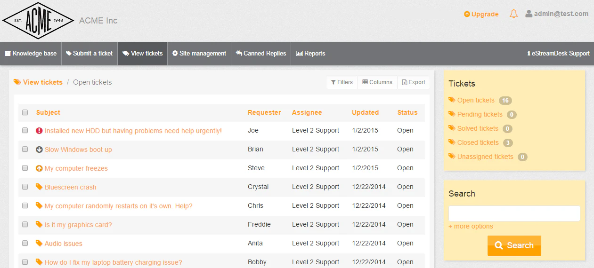Click the tag icon next to Closed tickets

452,142
